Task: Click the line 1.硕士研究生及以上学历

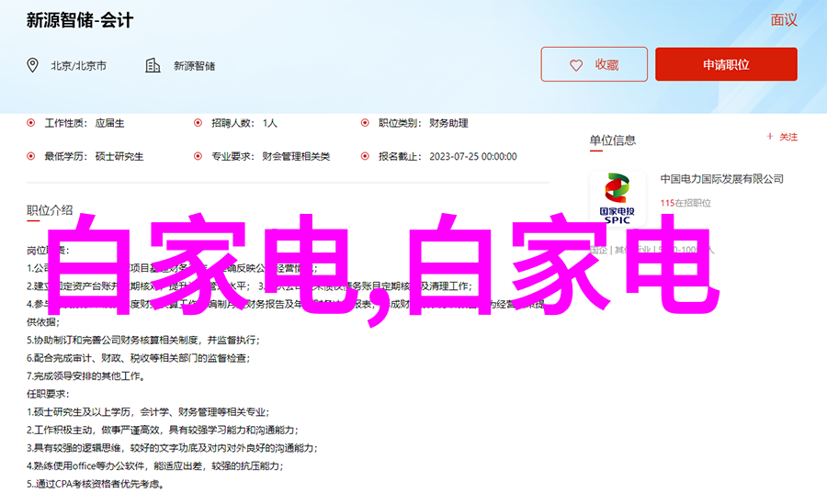Action: pos(148,412)
